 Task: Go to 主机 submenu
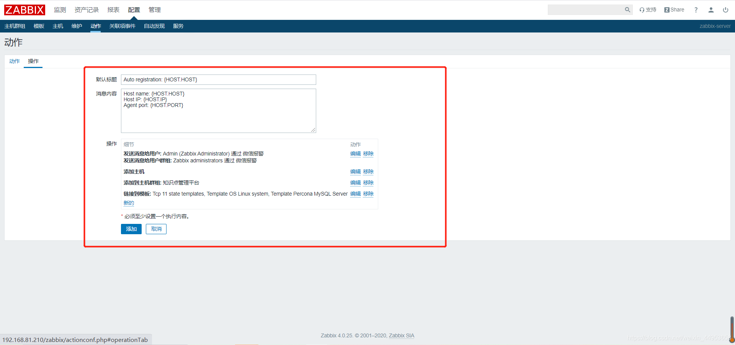(x=58, y=26)
